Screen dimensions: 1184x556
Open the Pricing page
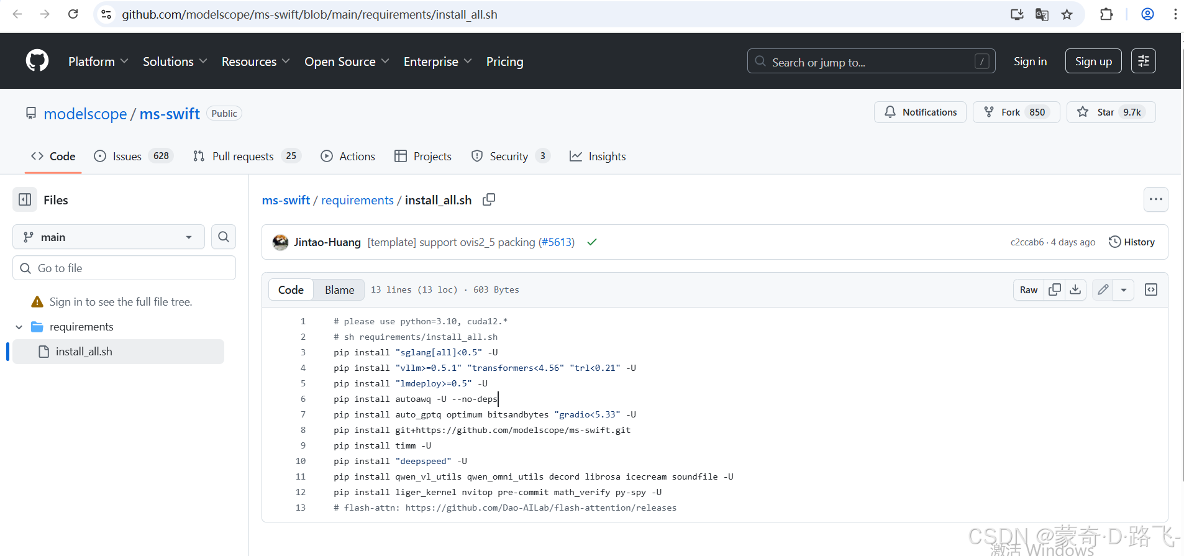point(504,62)
